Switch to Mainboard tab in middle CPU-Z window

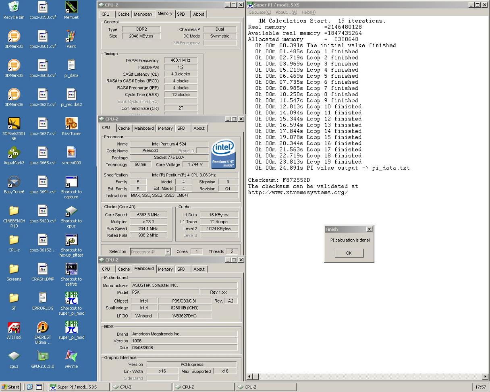(144, 128)
